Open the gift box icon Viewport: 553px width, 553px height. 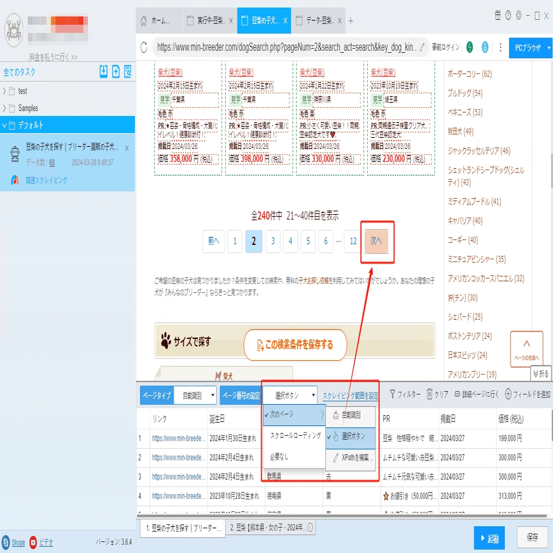497,16
